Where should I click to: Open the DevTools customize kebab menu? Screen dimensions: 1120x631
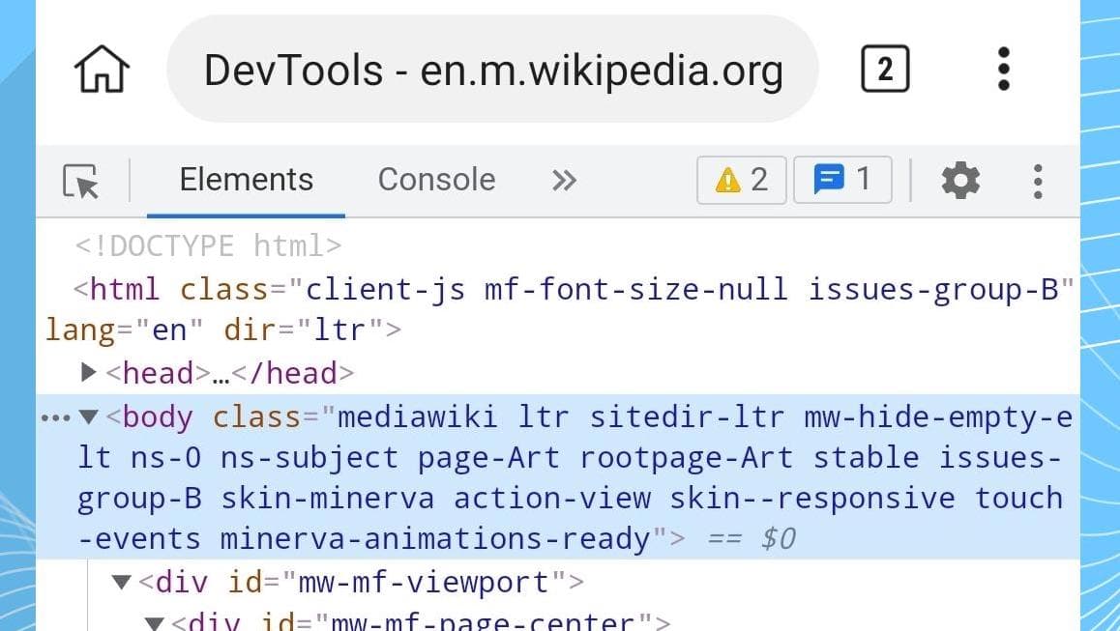pos(1037,181)
